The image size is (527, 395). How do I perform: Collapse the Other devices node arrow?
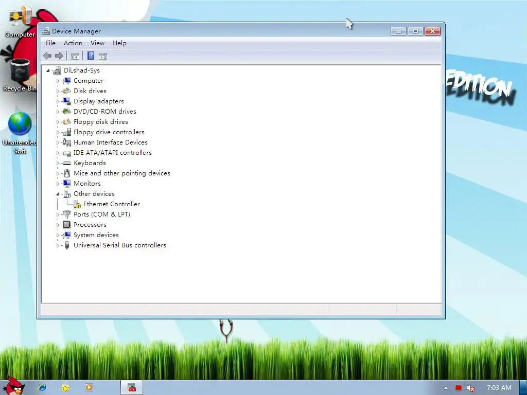58,194
